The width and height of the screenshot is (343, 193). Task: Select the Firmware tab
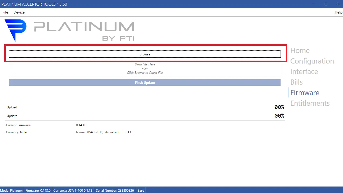[305, 93]
